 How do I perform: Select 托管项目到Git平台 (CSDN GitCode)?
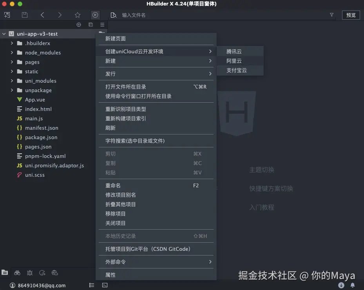pyautogui.click(x=156, y=249)
